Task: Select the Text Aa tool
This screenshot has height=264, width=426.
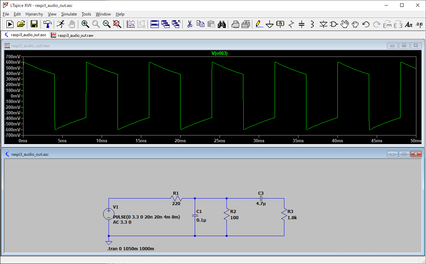Action: 408,24
